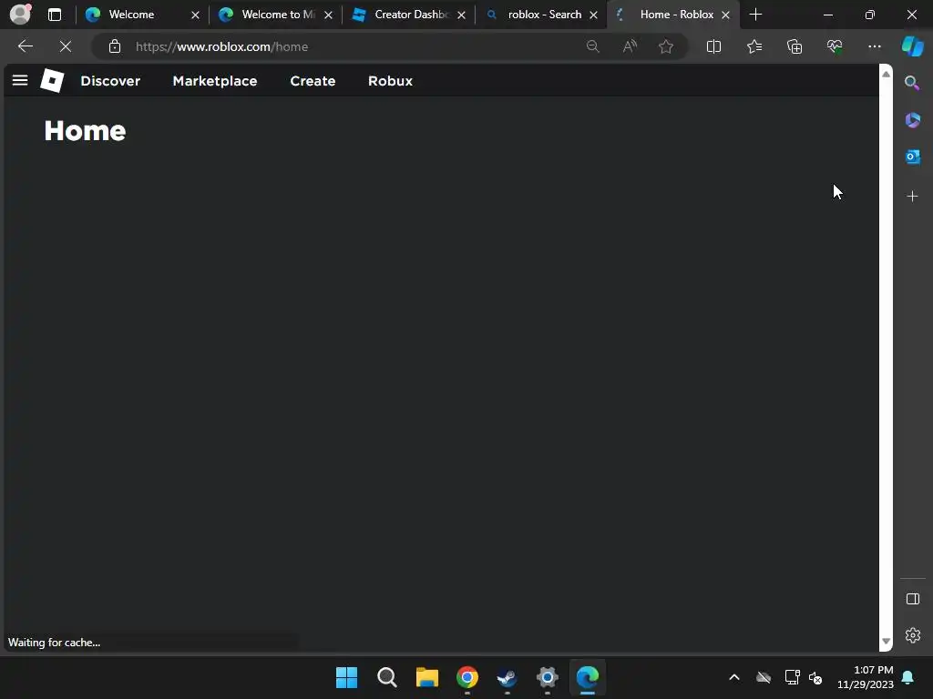Add a new sidebar app
The height and width of the screenshot is (699, 933).
pyautogui.click(x=912, y=197)
